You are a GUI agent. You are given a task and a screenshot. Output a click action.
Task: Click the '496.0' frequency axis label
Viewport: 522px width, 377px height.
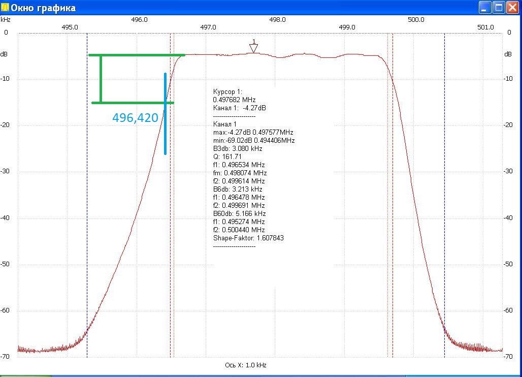coord(139,20)
